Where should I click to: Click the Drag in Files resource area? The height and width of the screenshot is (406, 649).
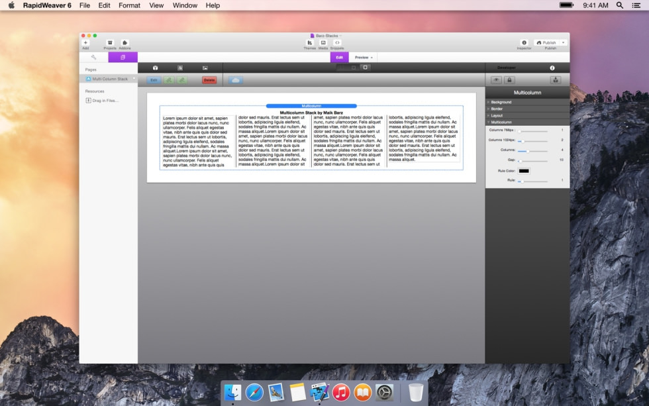[x=102, y=101]
